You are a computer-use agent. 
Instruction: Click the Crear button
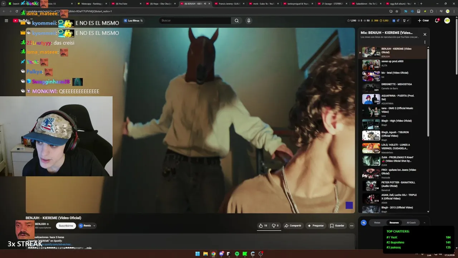coord(423,20)
